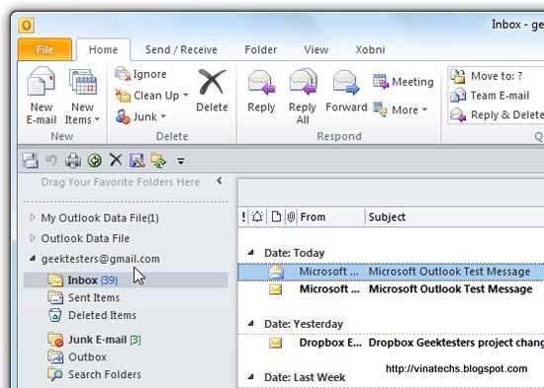The image size is (544, 388).
Task: Select the Move to: ? quick step
Action: point(487,76)
